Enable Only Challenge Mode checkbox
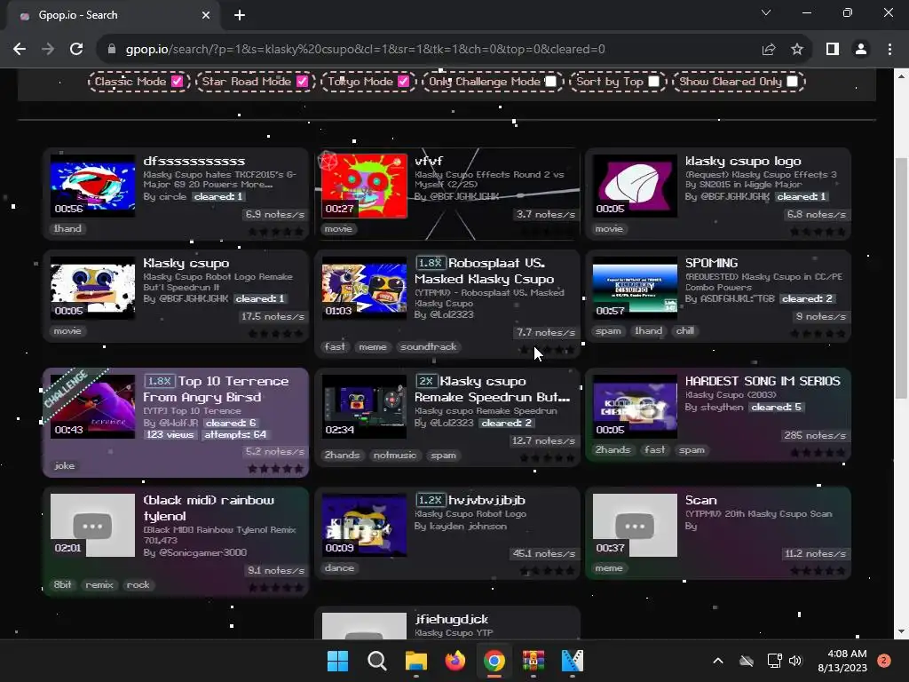This screenshot has width=909, height=682. 550,81
